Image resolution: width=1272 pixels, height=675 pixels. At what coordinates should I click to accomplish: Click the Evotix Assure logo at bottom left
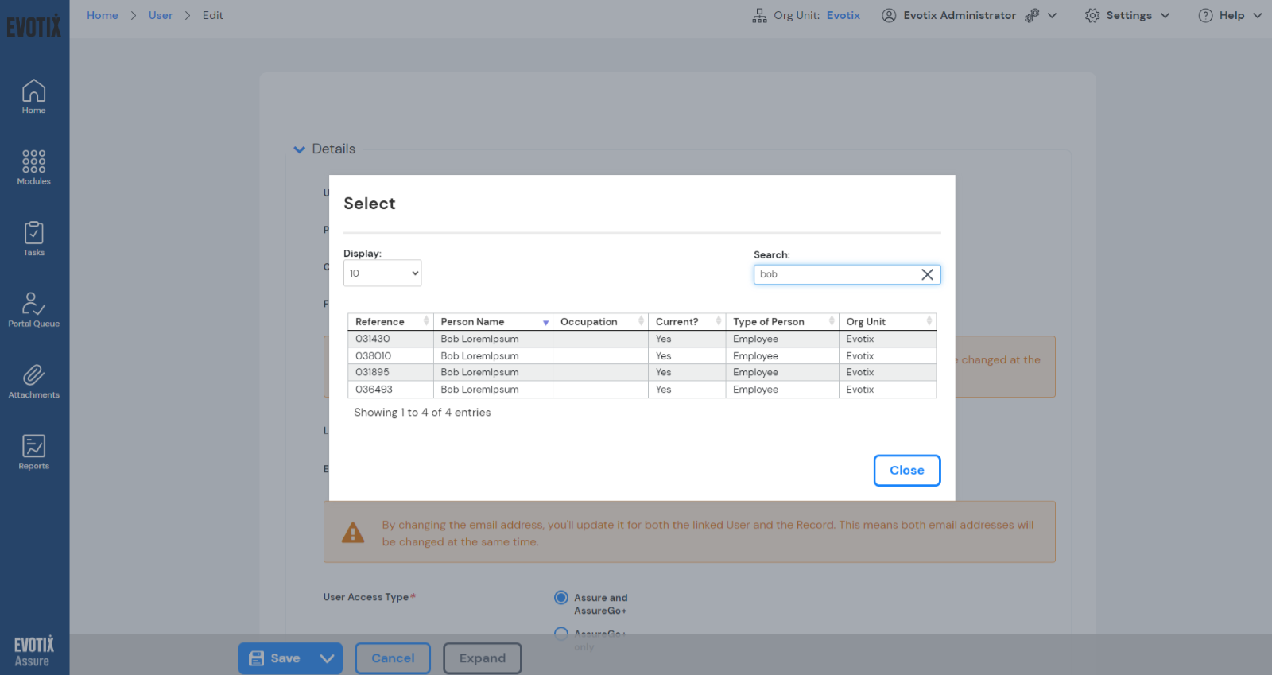click(x=33, y=651)
